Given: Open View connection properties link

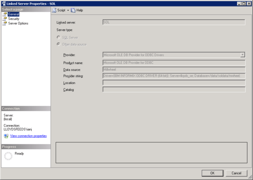Looking at the screenshot, I should click(28, 136).
